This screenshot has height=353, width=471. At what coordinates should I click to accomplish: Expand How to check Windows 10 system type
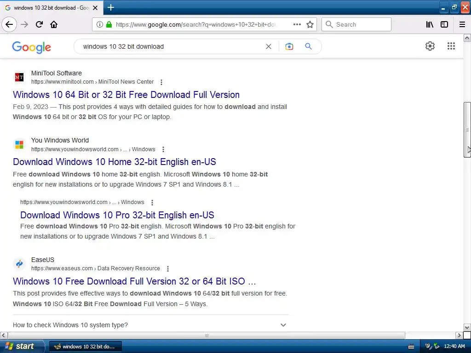click(x=151, y=325)
